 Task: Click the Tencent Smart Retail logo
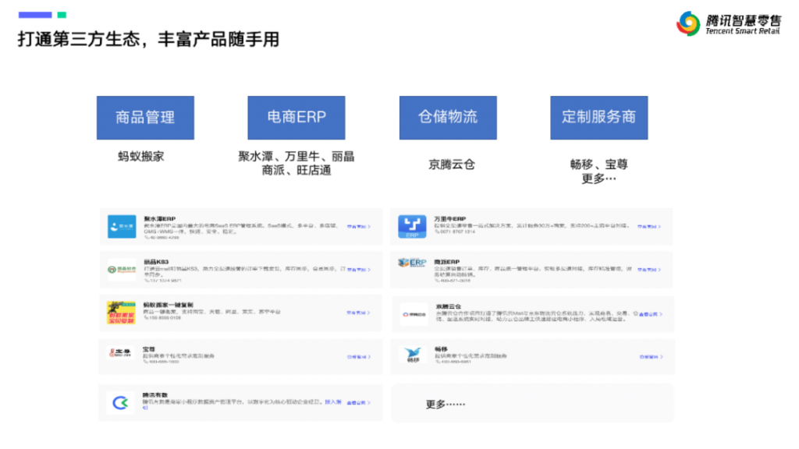(x=729, y=23)
